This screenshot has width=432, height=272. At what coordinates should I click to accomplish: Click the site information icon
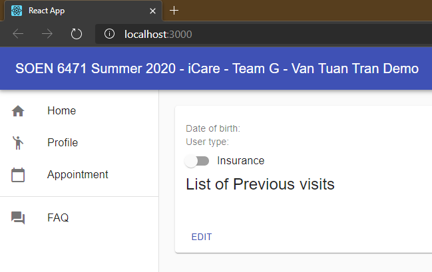click(109, 34)
